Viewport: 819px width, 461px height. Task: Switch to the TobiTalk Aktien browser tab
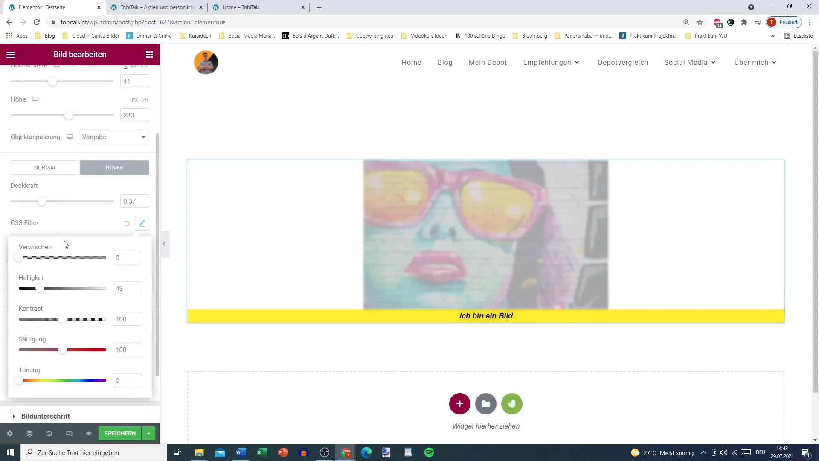point(157,7)
